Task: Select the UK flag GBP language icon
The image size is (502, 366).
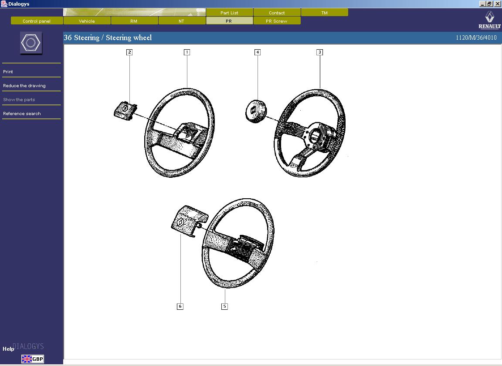Action: pos(33,359)
